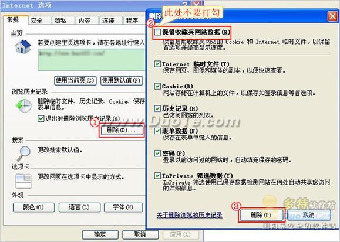Screen dimensions: 340x242
Task: Click the browsing history clock icon
Action: click(23, 105)
